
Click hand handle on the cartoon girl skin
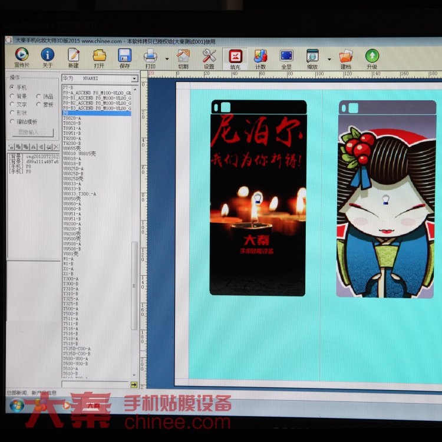pyautogui.click(x=386, y=199)
